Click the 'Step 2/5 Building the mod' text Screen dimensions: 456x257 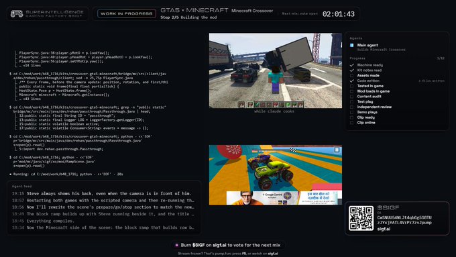pyautogui.click(x=188, y=17)
